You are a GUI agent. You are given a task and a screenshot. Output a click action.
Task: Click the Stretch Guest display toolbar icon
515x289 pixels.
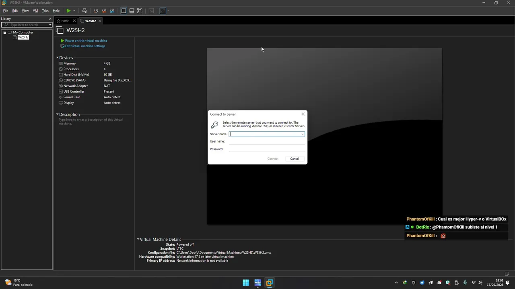(163, 11)
